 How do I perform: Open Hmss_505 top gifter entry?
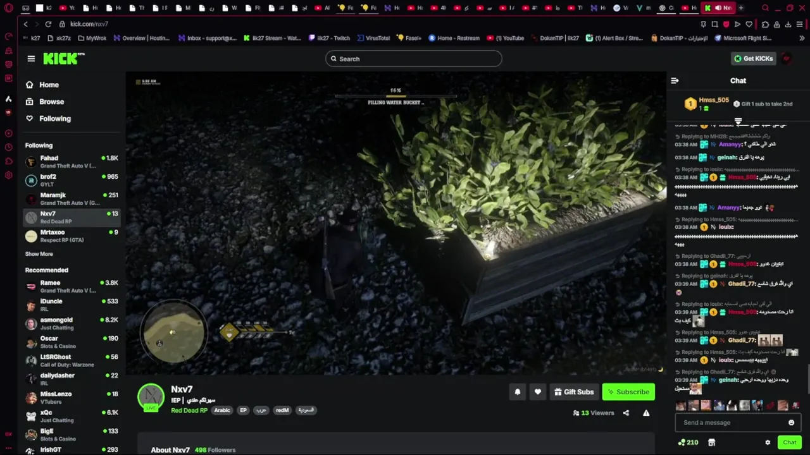point(707,104)
